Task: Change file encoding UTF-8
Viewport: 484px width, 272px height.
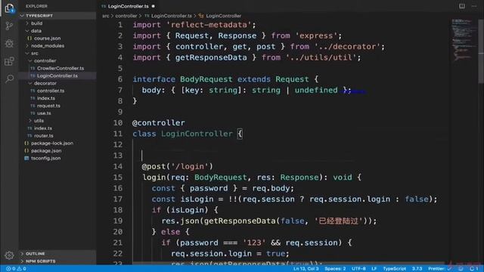Action: (358, 269)
